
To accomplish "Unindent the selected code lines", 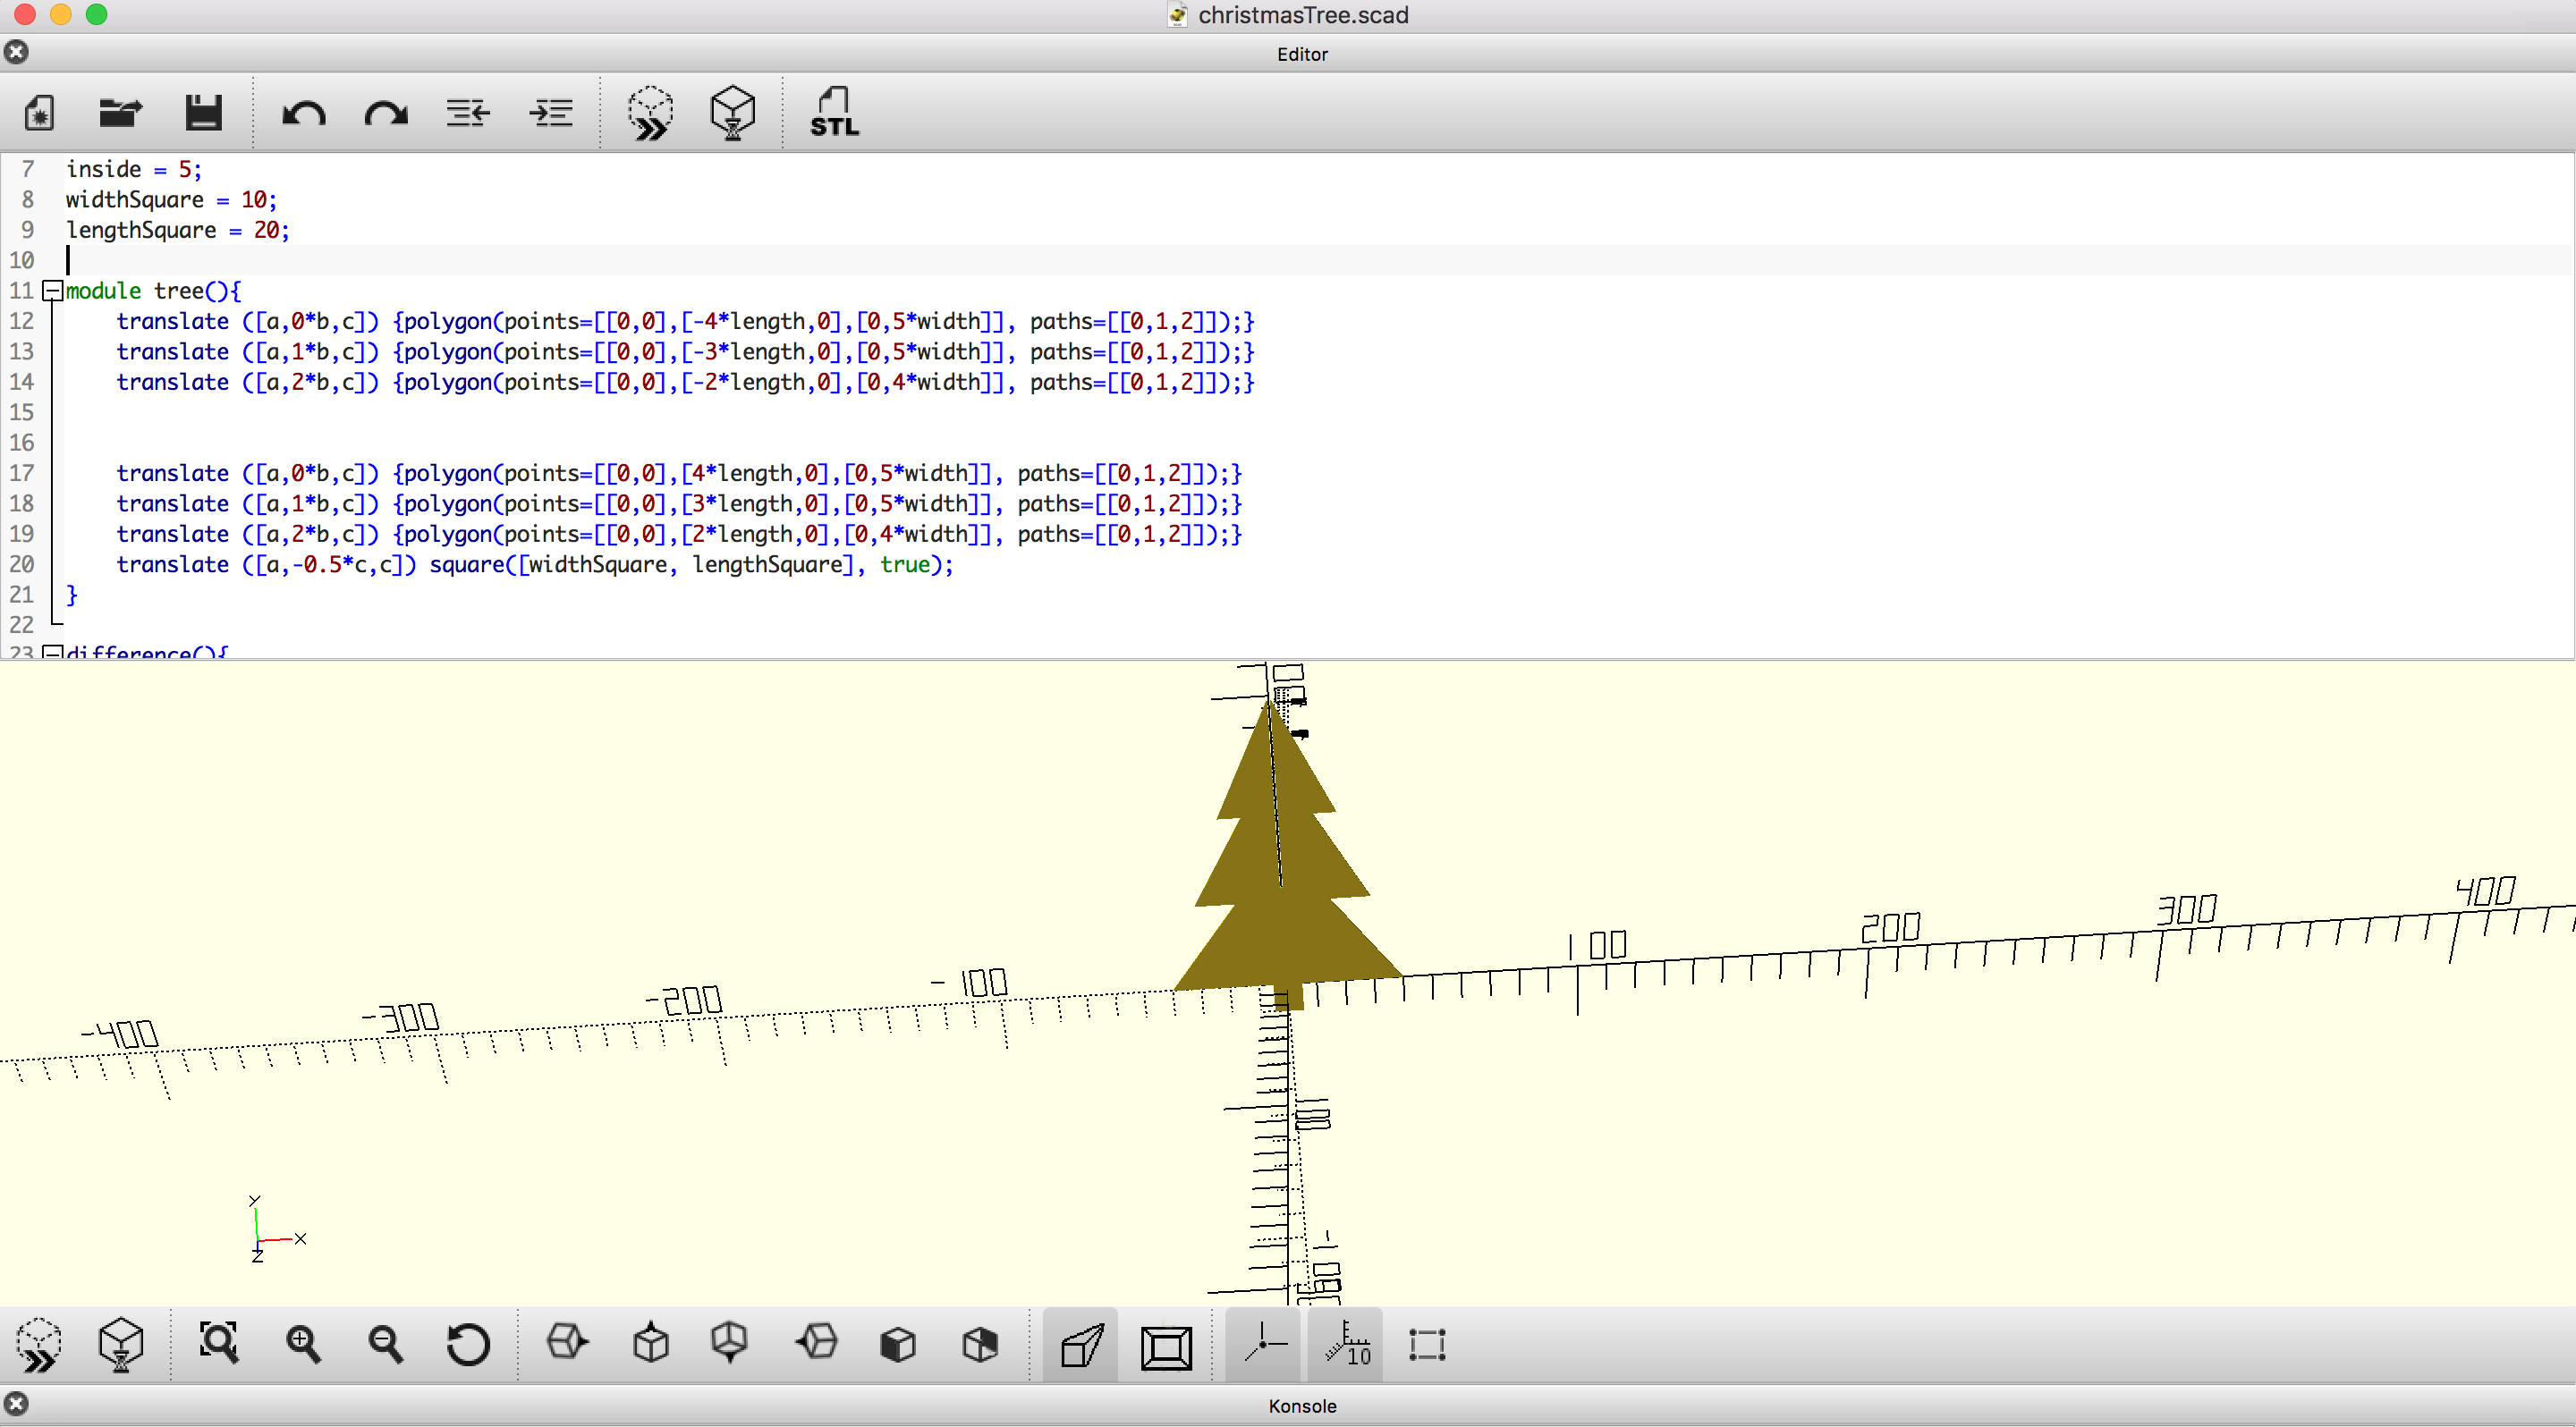I will point(468,113).
